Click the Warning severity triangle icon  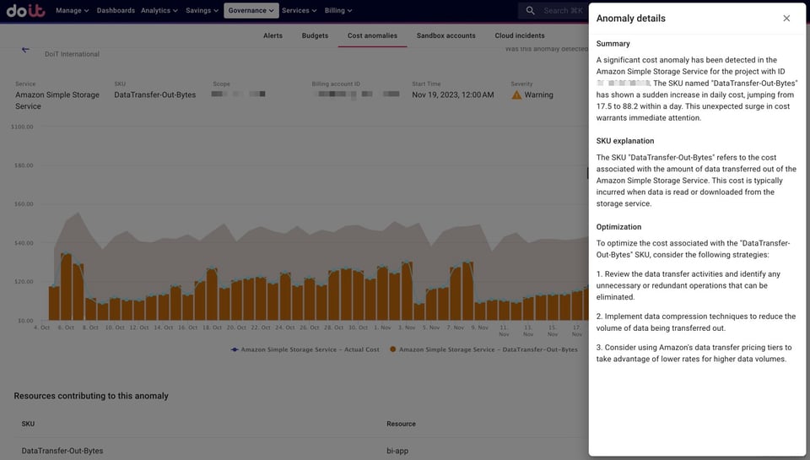[x=516, y=95]
